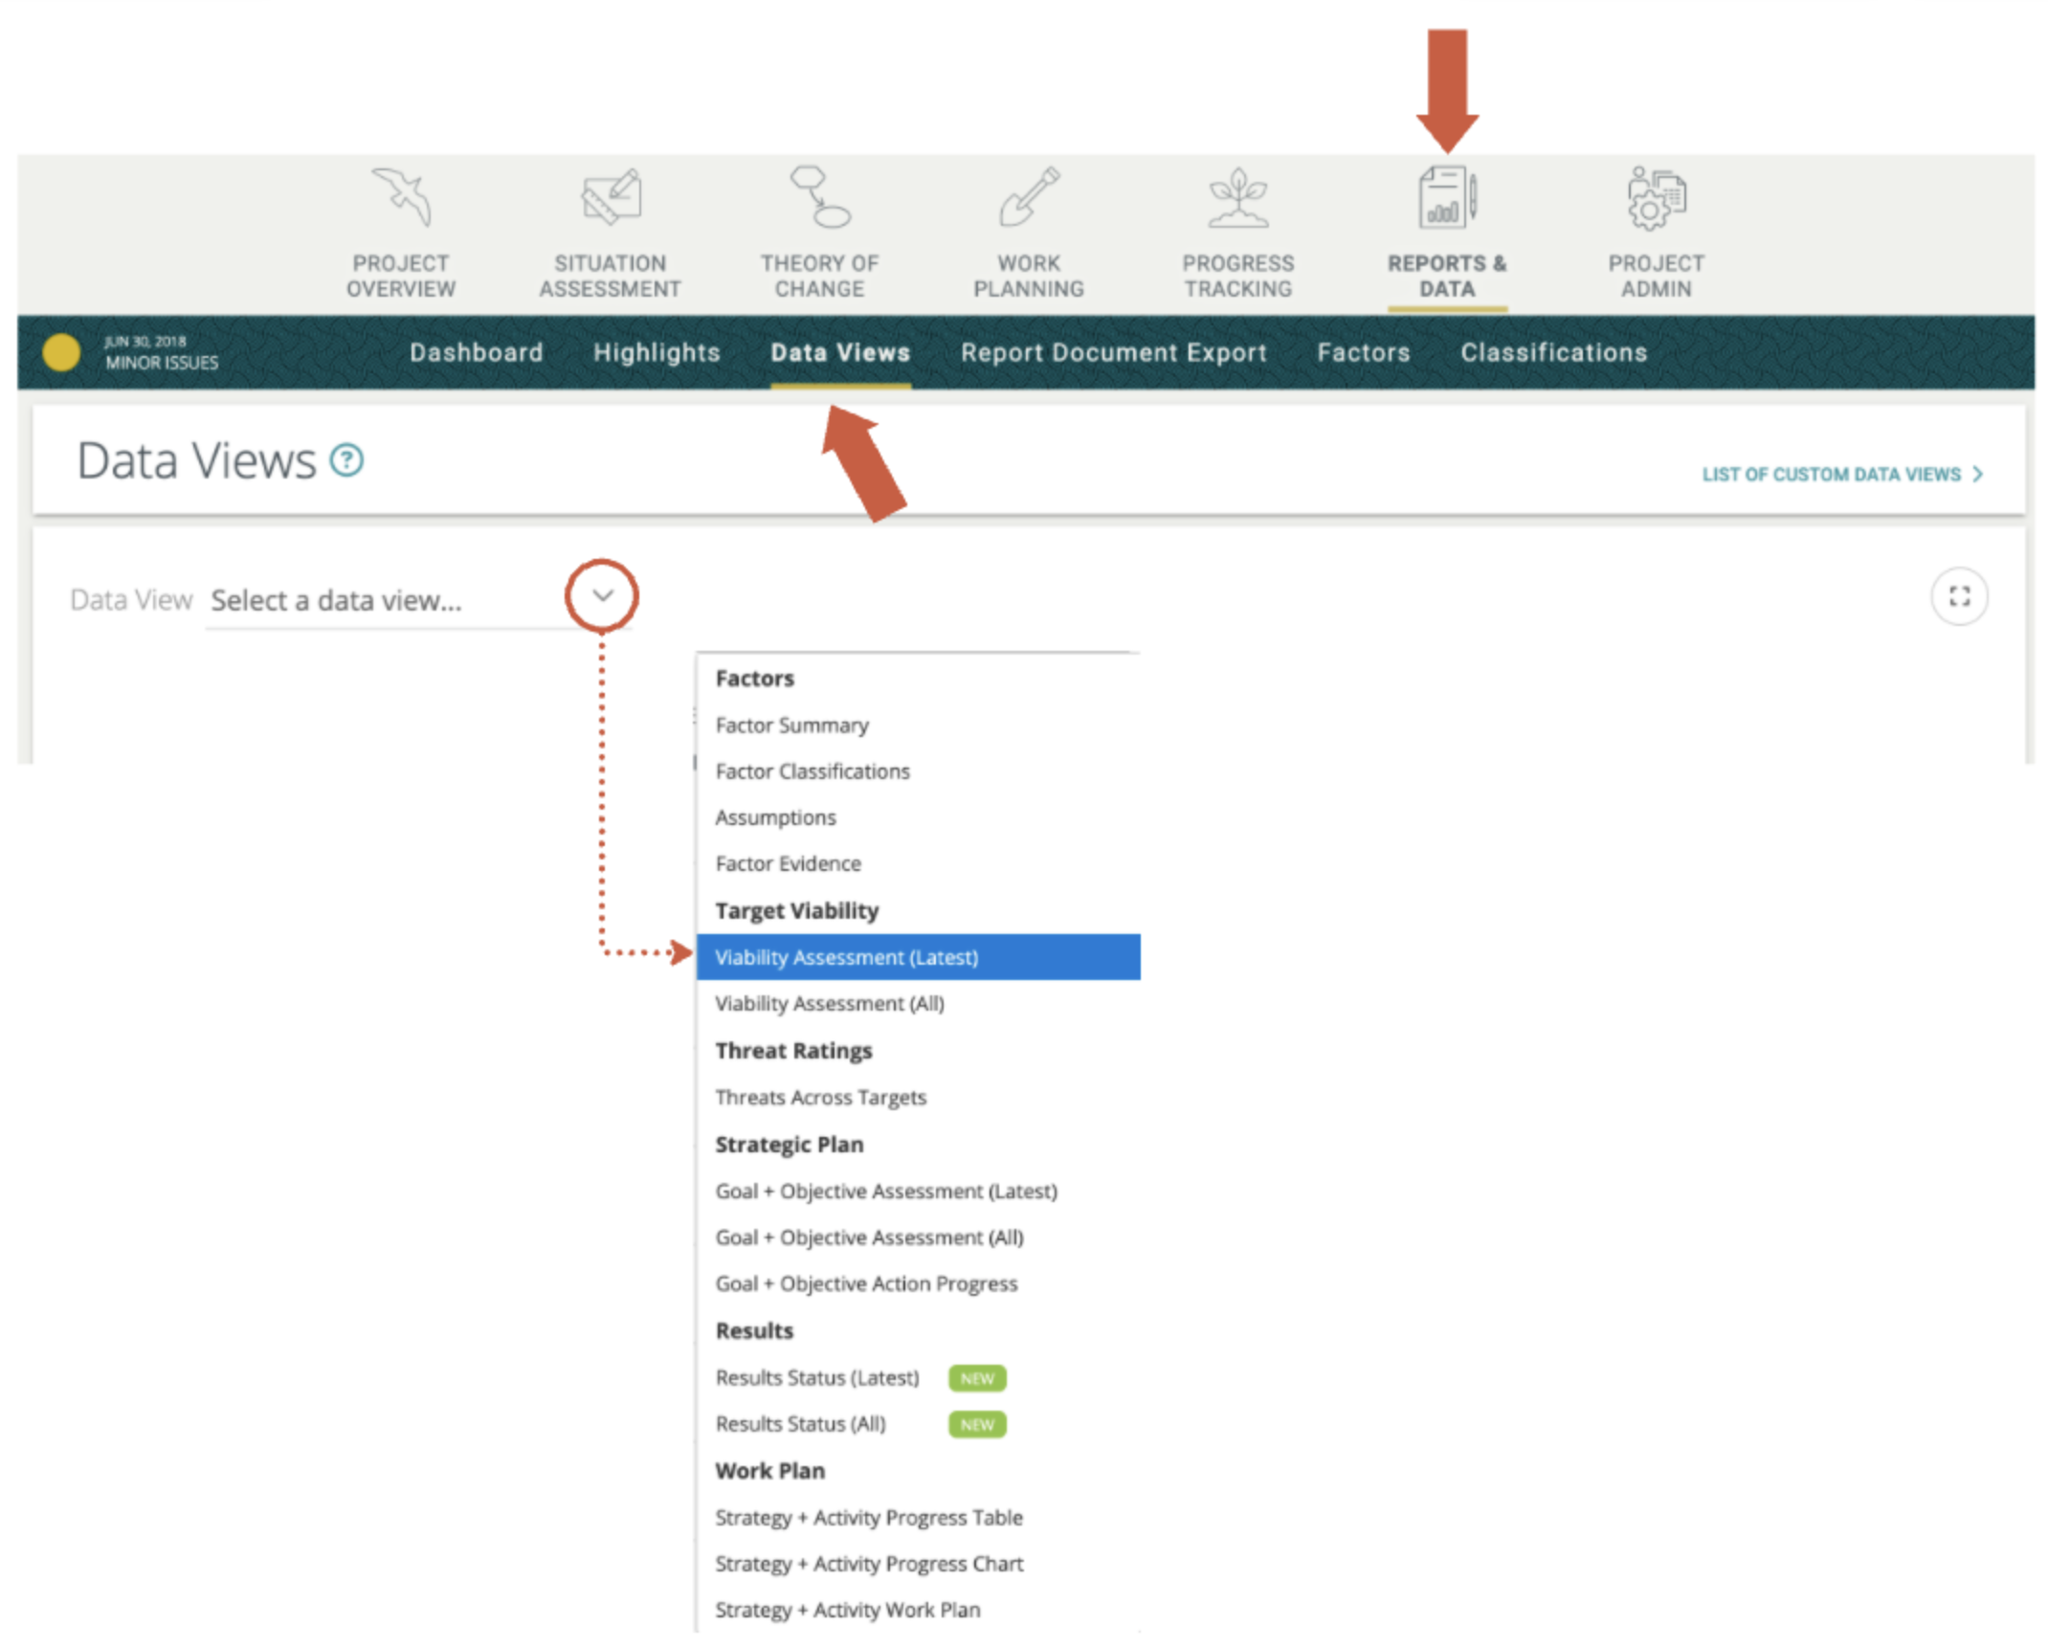Go to the Classifications tab
This screenshot has height=1648, width=2048.
[x=1553, y=352]
